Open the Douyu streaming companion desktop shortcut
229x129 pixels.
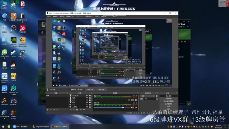[x=13, y=17]
